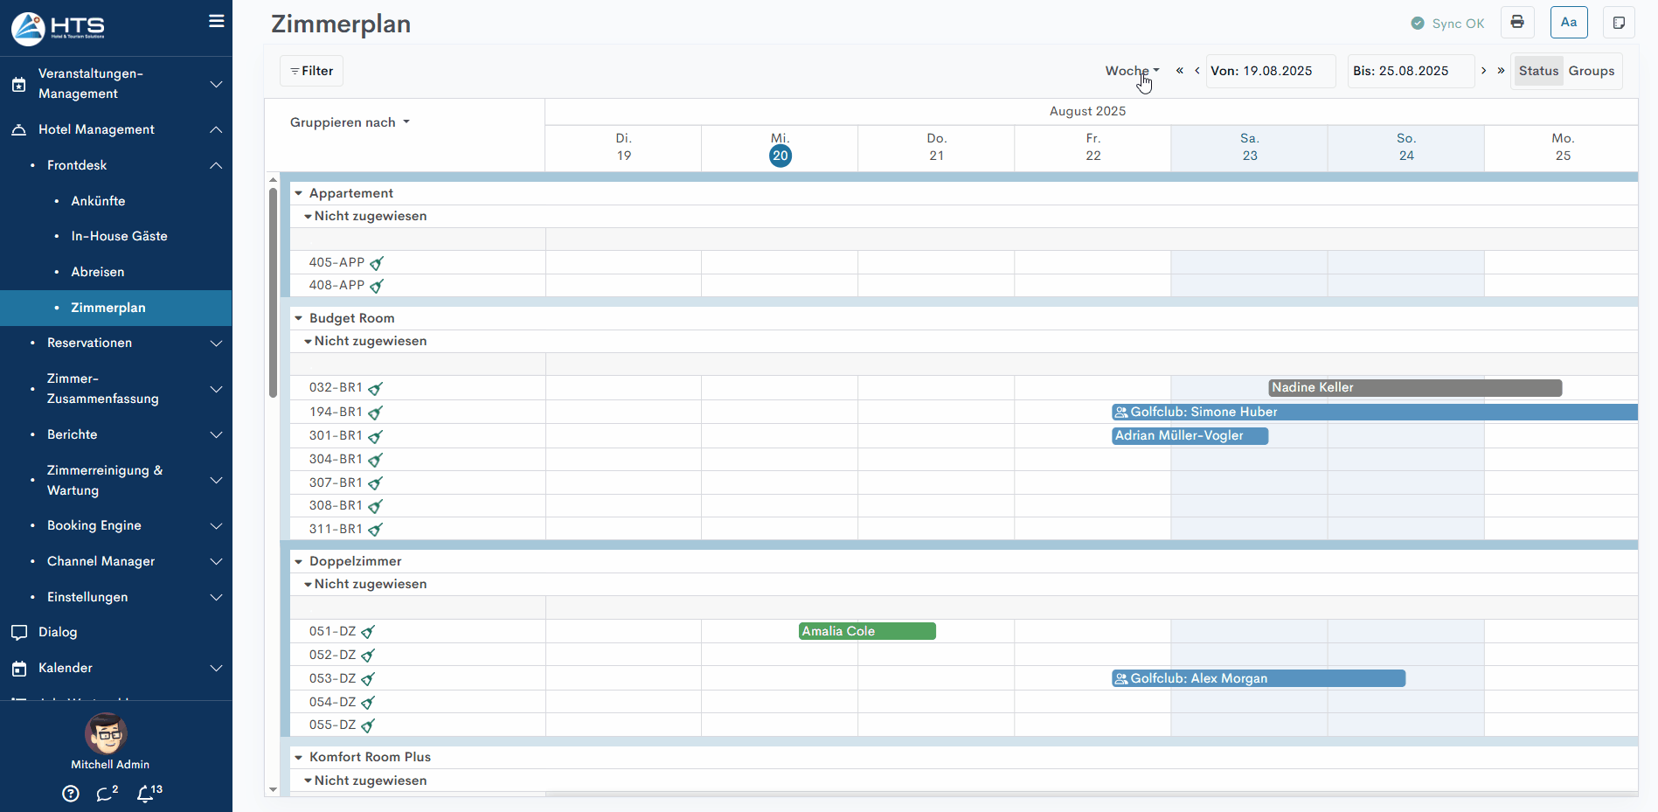This screenshot has height=812, width=1658.
Task: Open the Woche period dropdown
Action: point(1132,71)
